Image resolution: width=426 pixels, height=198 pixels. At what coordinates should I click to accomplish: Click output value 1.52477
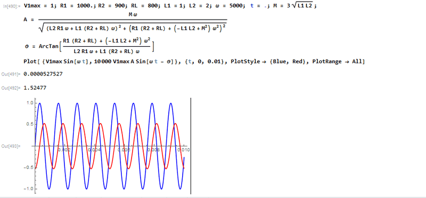tap(35, 88)
